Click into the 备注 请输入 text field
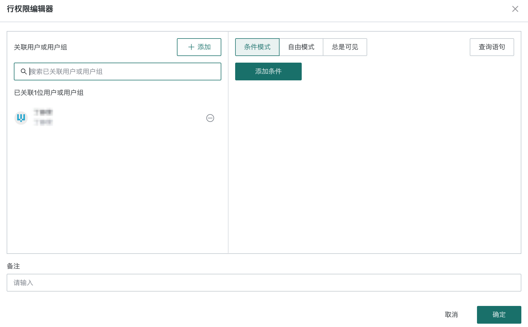This screenshot has height=327, width=528. (263, 283)
